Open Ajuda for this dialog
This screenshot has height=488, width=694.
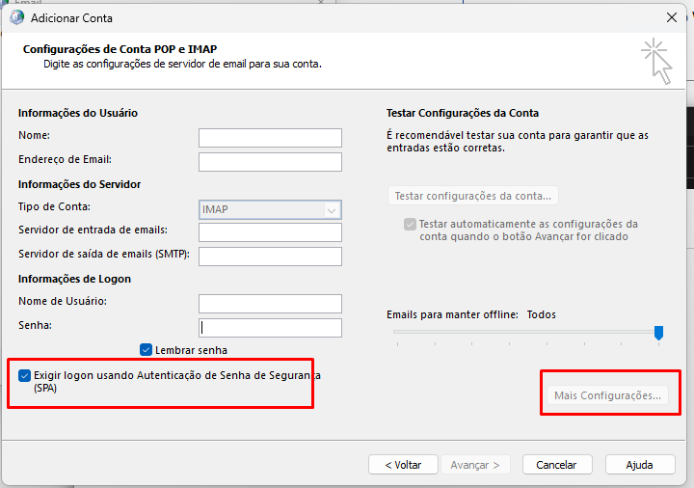(x=640, y=465)
